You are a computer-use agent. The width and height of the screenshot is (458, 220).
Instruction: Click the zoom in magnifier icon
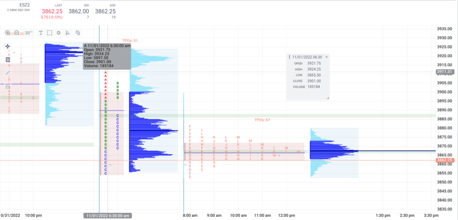click(8, 33)
